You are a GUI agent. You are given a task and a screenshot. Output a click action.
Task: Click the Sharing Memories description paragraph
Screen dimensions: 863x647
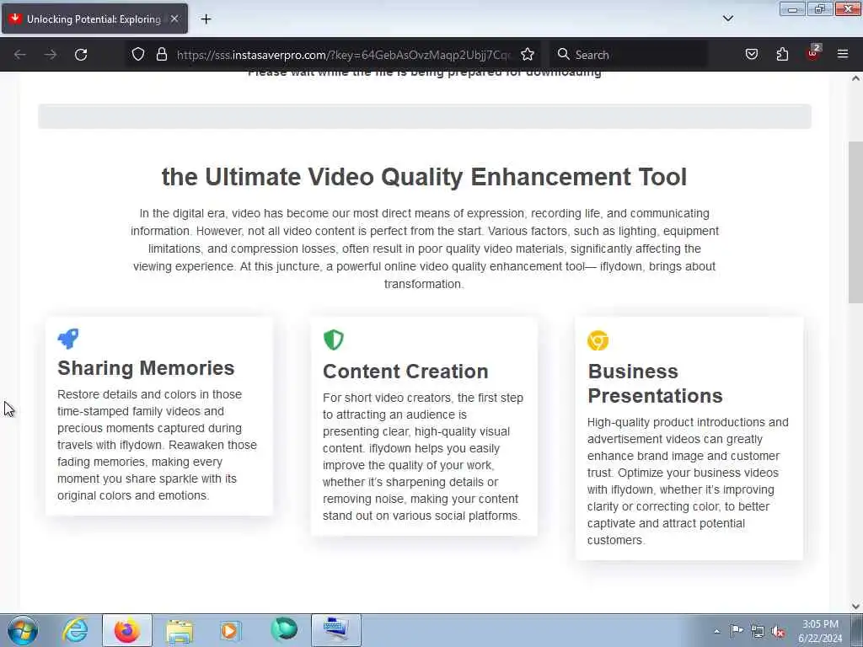(158, 445)
